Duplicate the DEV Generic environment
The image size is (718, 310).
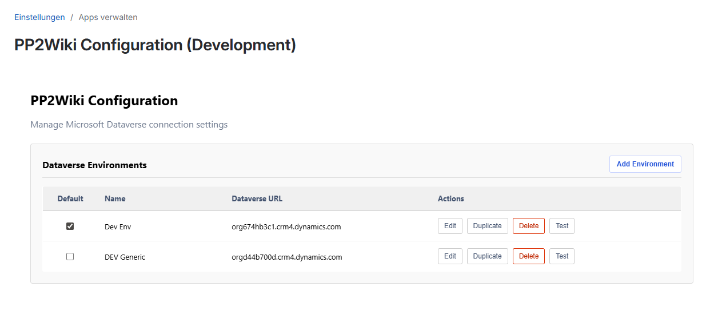(x=488, y=256)
